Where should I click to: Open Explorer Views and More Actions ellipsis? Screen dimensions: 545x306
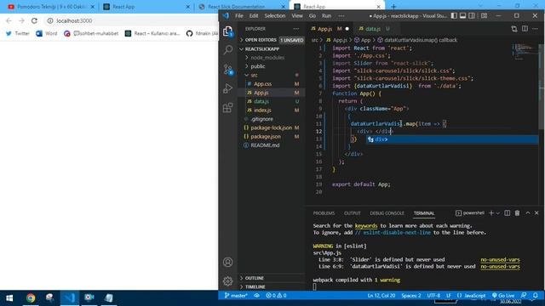point(295,29)
